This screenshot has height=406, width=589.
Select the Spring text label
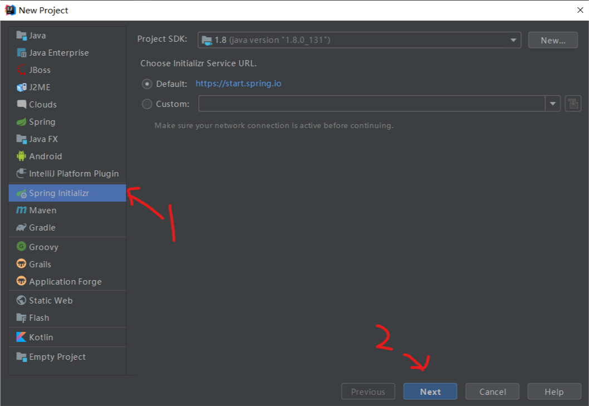coord(42,122)
